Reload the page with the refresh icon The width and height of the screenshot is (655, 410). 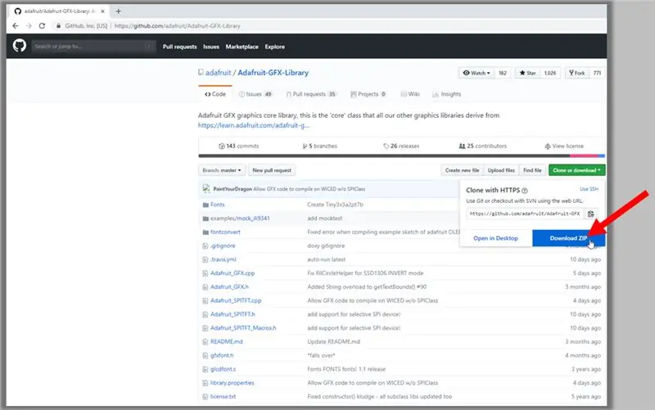42,26
